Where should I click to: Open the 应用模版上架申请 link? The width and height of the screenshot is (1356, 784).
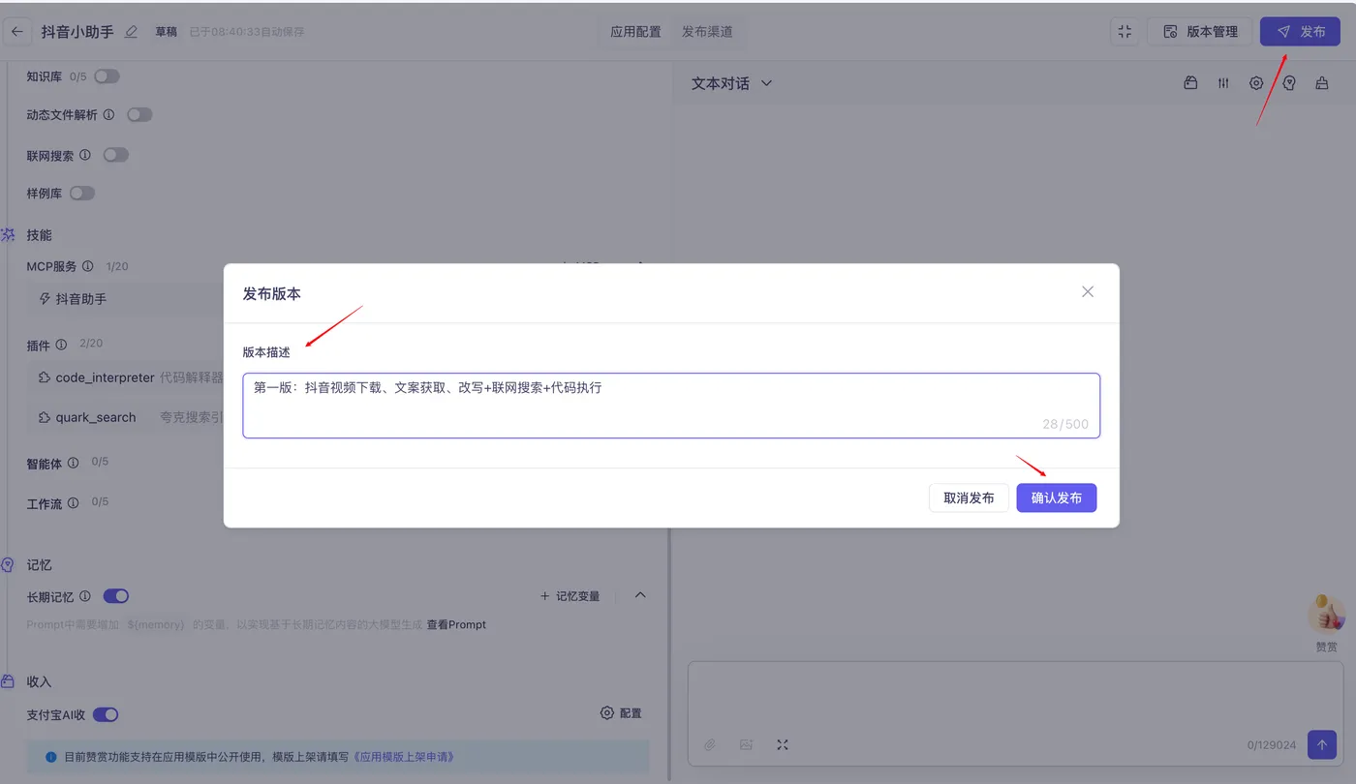(404, 757)
